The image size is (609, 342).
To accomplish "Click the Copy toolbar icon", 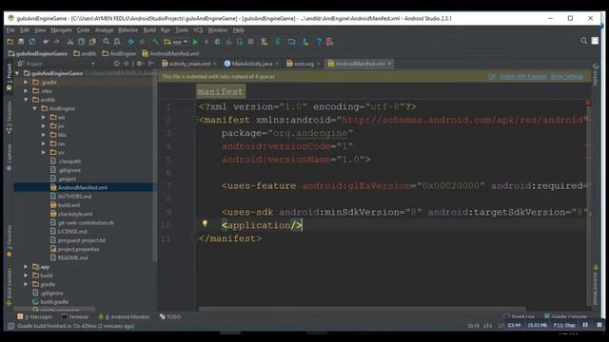I will coord(81,42).
